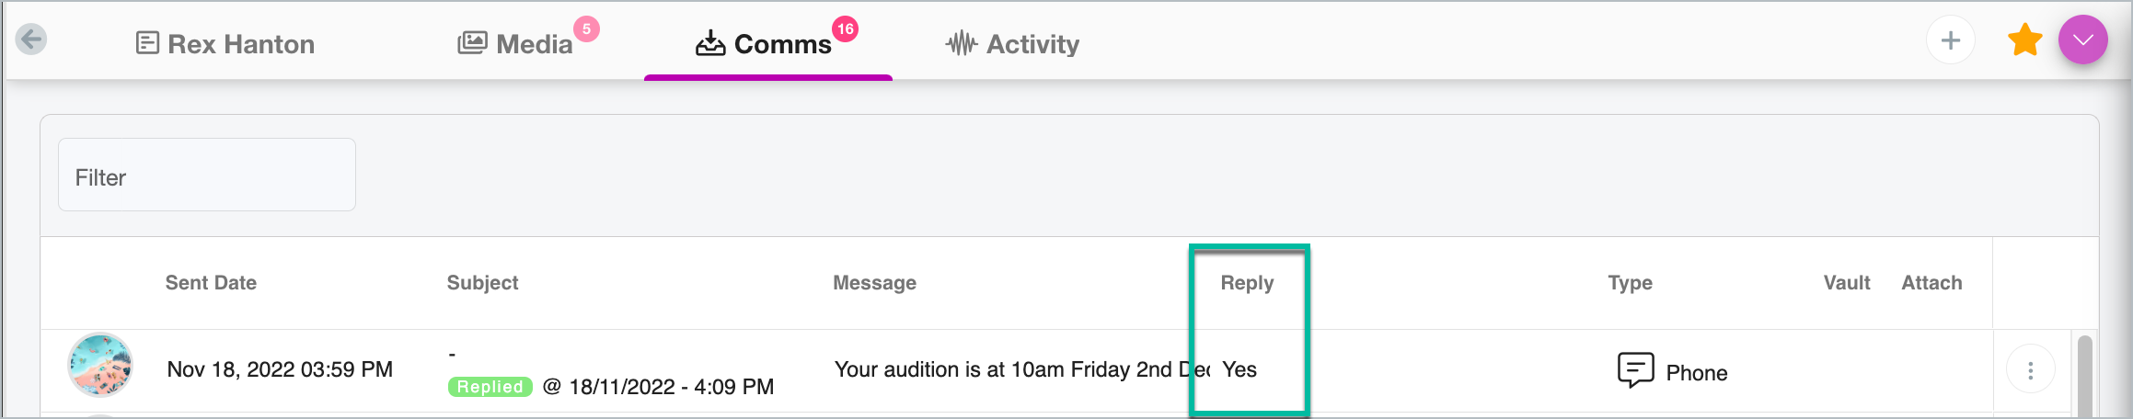
Task: Open the three-dot row options menu
Action: tap(2030, 369)
